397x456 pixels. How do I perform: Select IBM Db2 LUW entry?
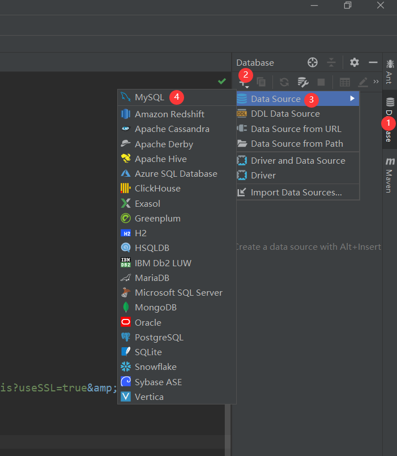pos(177,263)
